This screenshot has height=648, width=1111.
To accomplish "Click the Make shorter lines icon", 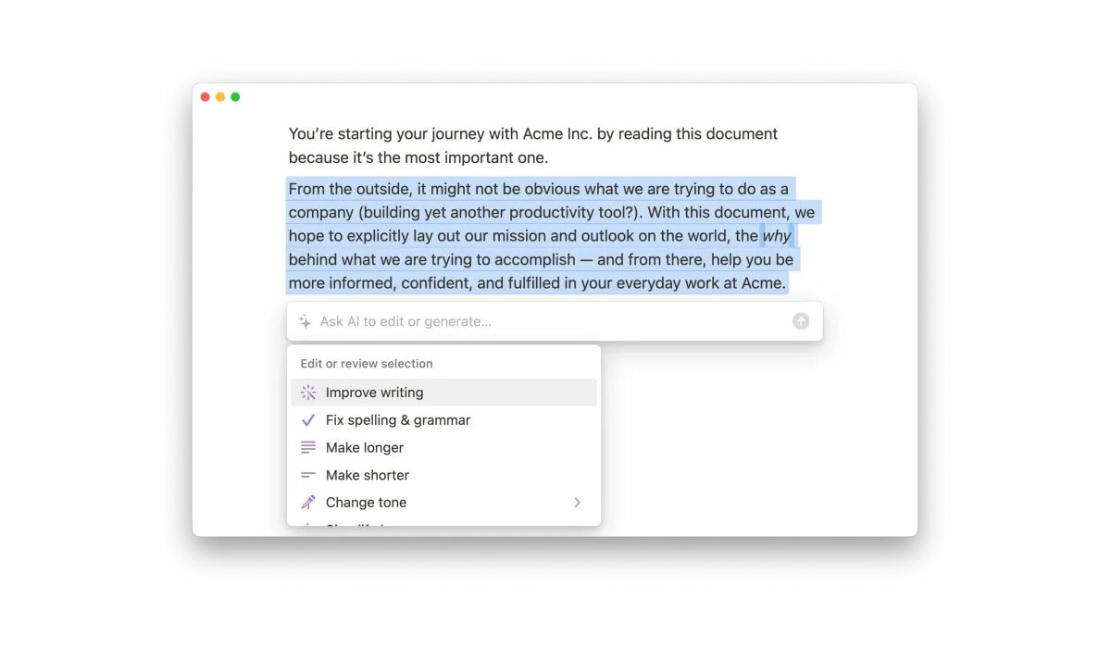I will pyautogui.click(x=308, y=475).
